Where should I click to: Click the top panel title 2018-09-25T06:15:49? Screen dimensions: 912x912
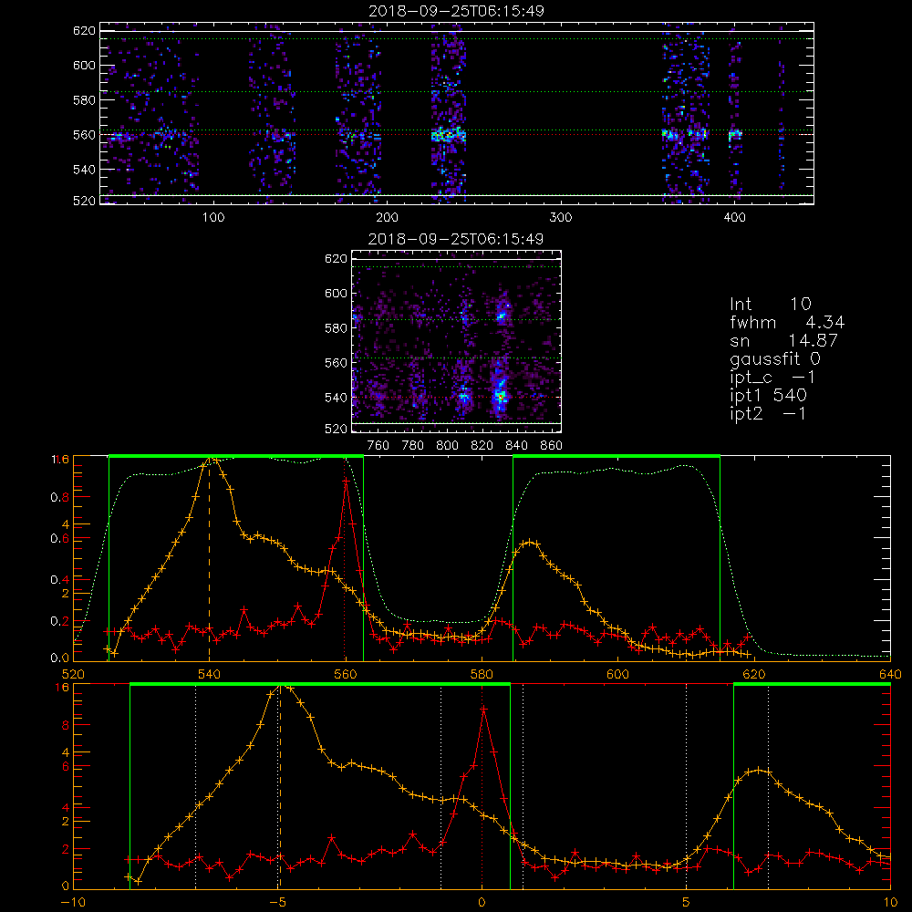coord(456,11)
